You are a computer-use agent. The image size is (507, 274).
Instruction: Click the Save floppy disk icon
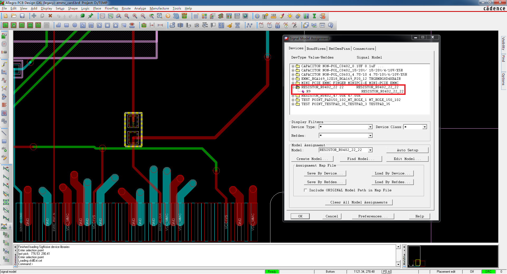pos(22,16)
